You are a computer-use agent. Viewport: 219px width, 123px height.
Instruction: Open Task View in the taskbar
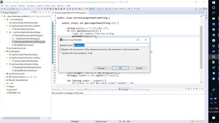[214, 13]
